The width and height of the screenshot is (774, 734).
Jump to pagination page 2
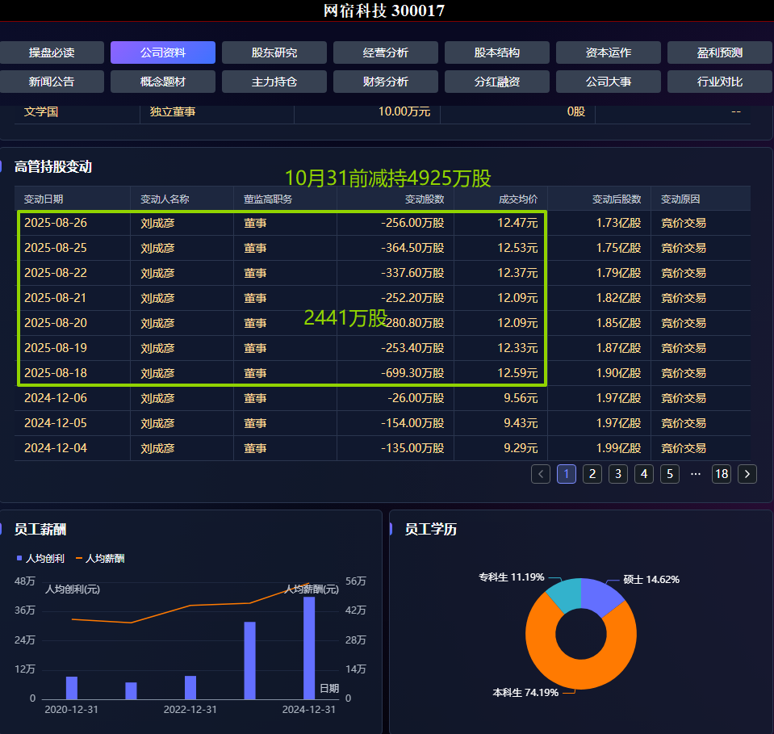click(592, 474)
